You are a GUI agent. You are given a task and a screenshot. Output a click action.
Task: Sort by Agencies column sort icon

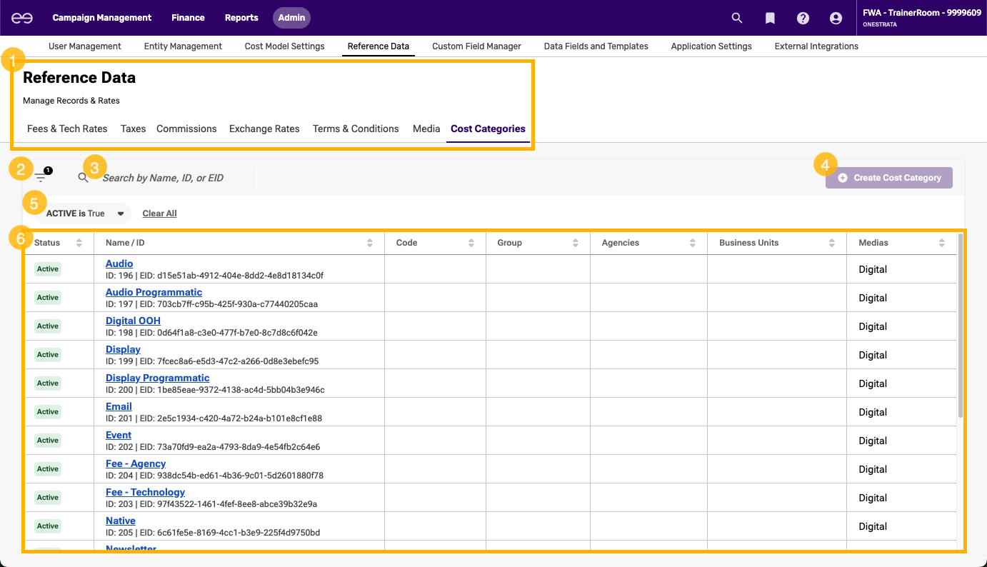[692, 243]
